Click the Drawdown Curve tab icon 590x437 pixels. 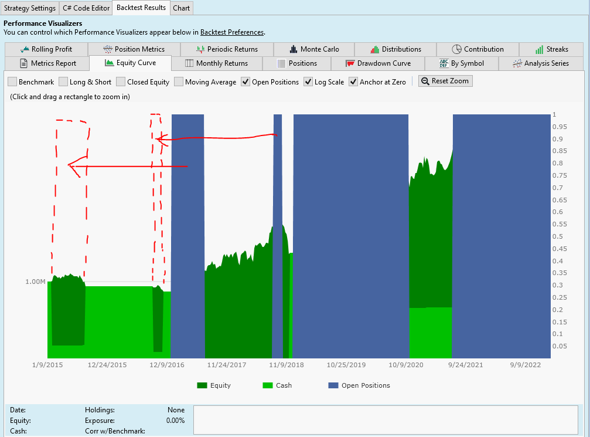tap(350, 63)
